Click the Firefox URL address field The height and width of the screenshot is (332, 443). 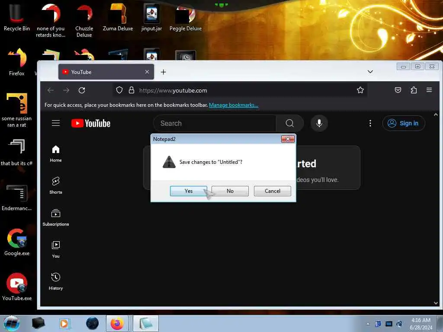[x=240, y=90]
